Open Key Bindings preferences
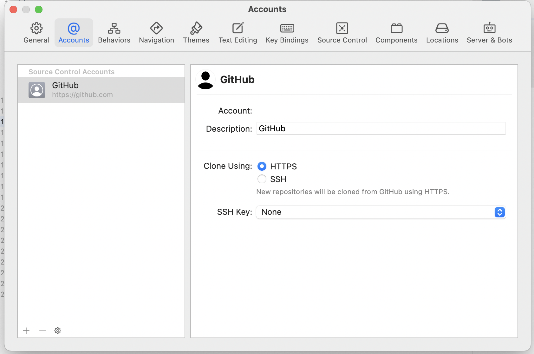The image size is (534, 354). click(287, 33)
